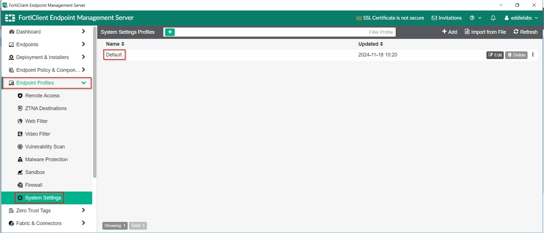Open the eddielabs user menu
Screen dimensions: 544x233
tap(521, 18)
